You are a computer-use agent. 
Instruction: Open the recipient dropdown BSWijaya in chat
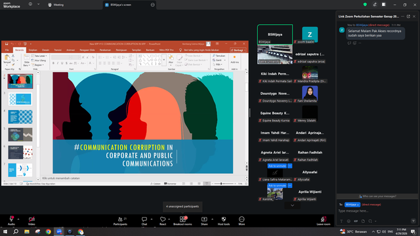(x=352, y=205)
